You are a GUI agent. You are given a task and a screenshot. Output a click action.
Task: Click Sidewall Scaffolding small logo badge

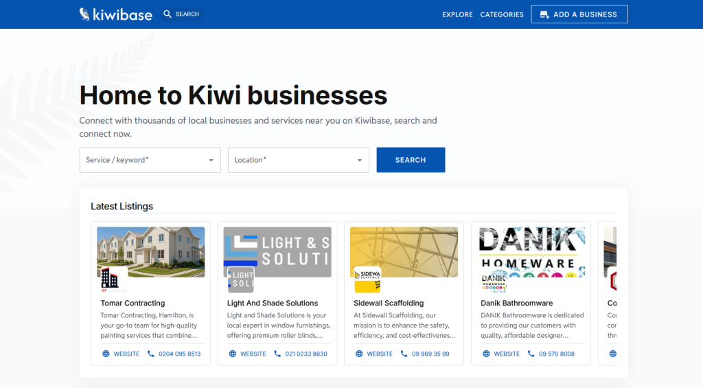(367, 280)
